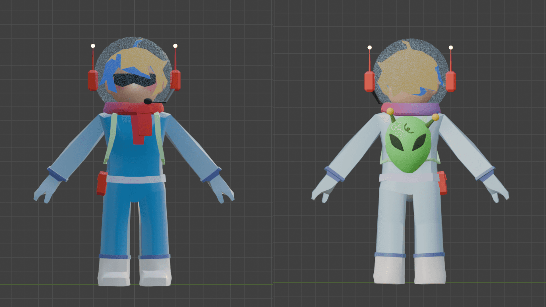
Task: Click front character's right antenna white tip
Action: (175, 46)
